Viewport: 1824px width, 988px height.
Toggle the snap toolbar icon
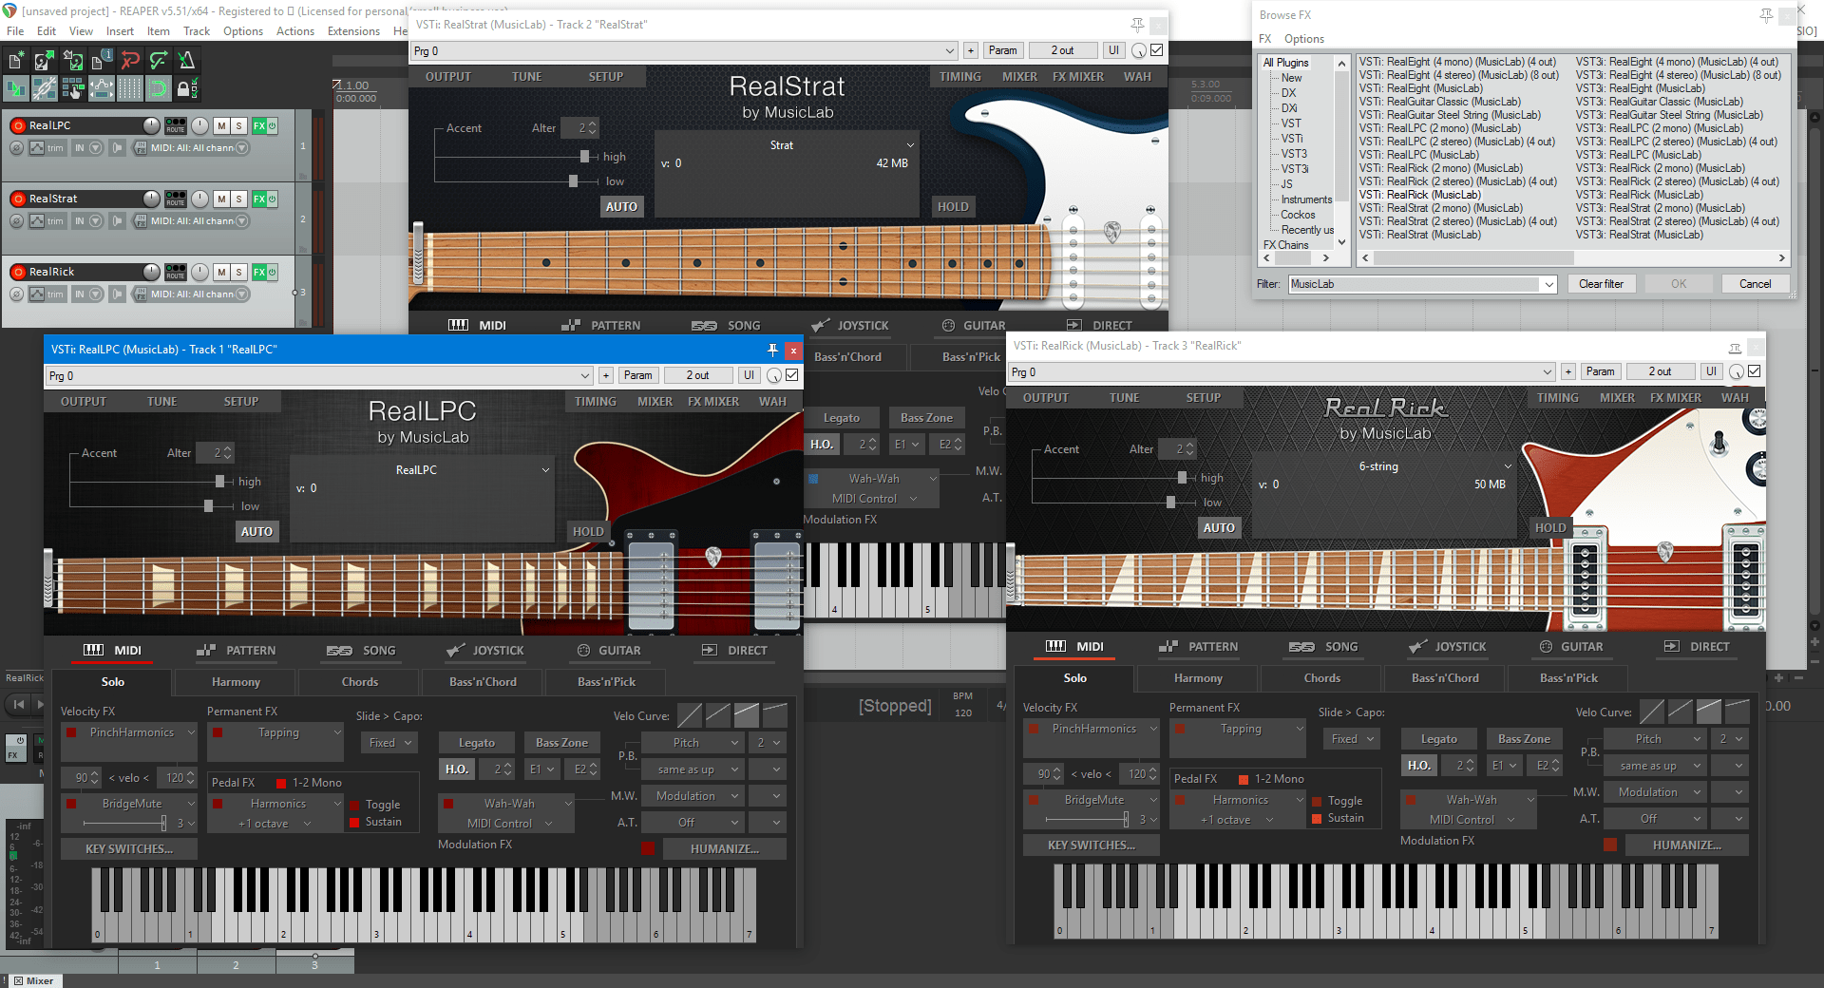(x=159, y=89)
